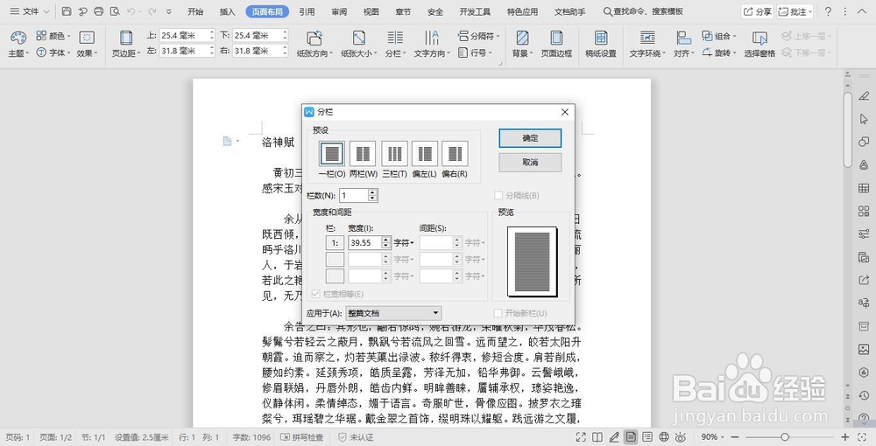The image size is (876, 446).
Task: Close the 分栏 dialog
Action: click(x=565, y=112)
